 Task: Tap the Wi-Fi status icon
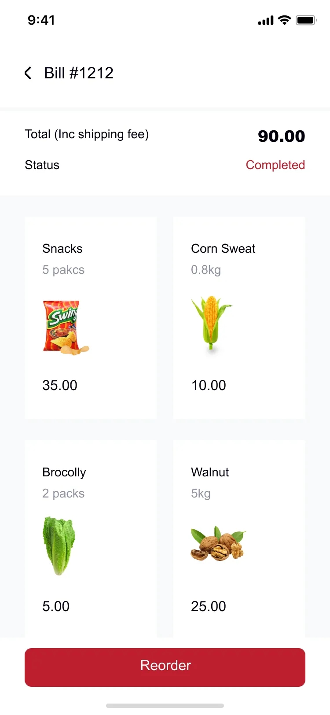pos(285,20)
